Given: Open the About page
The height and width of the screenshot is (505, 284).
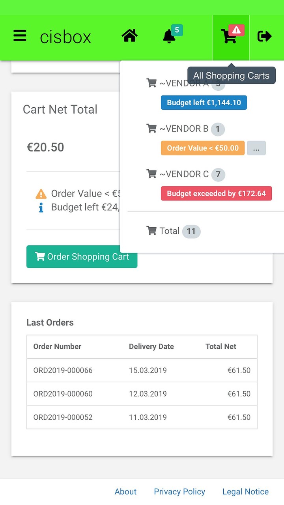Looking at the screenshot, I should coord(125,492).
